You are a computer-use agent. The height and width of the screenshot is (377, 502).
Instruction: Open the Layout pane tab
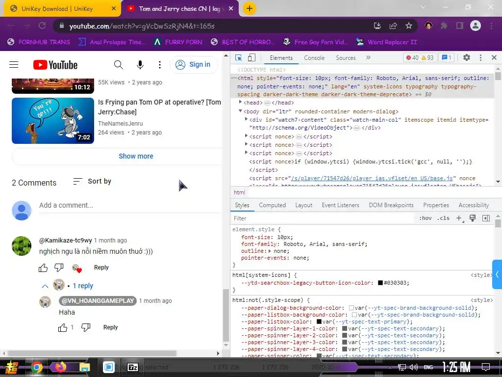[303, 205]
